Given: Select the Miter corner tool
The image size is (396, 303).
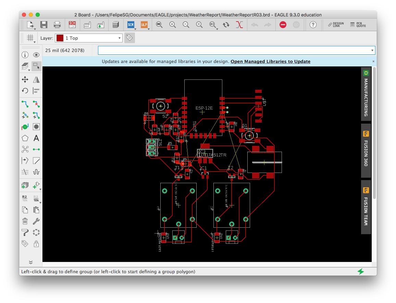Looking at the screenshot, I should pos(36,161).
